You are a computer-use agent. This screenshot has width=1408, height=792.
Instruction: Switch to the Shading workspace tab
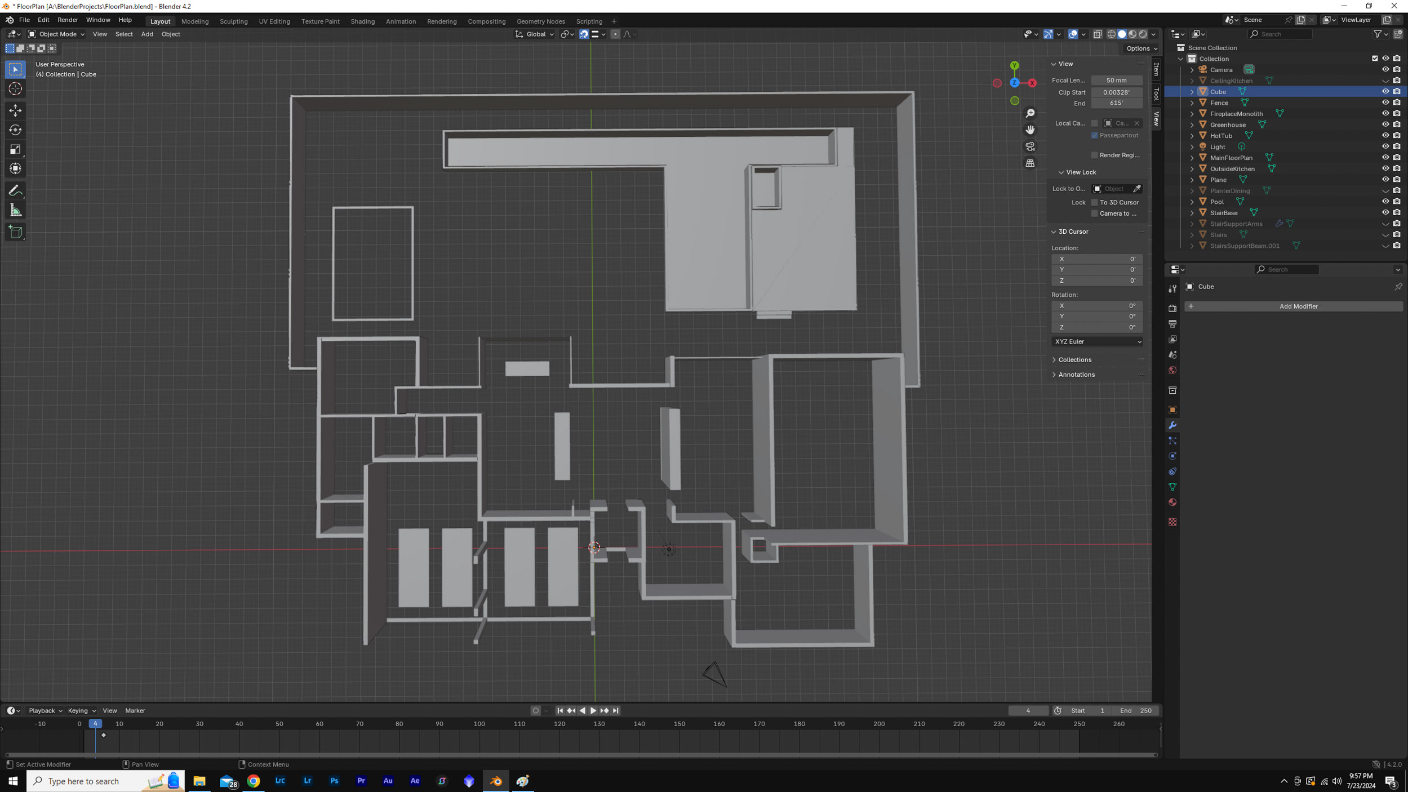coord(362,21)
